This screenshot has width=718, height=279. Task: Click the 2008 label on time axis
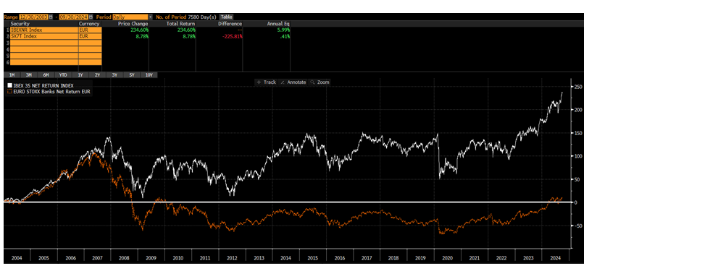[x=124, y=257]
